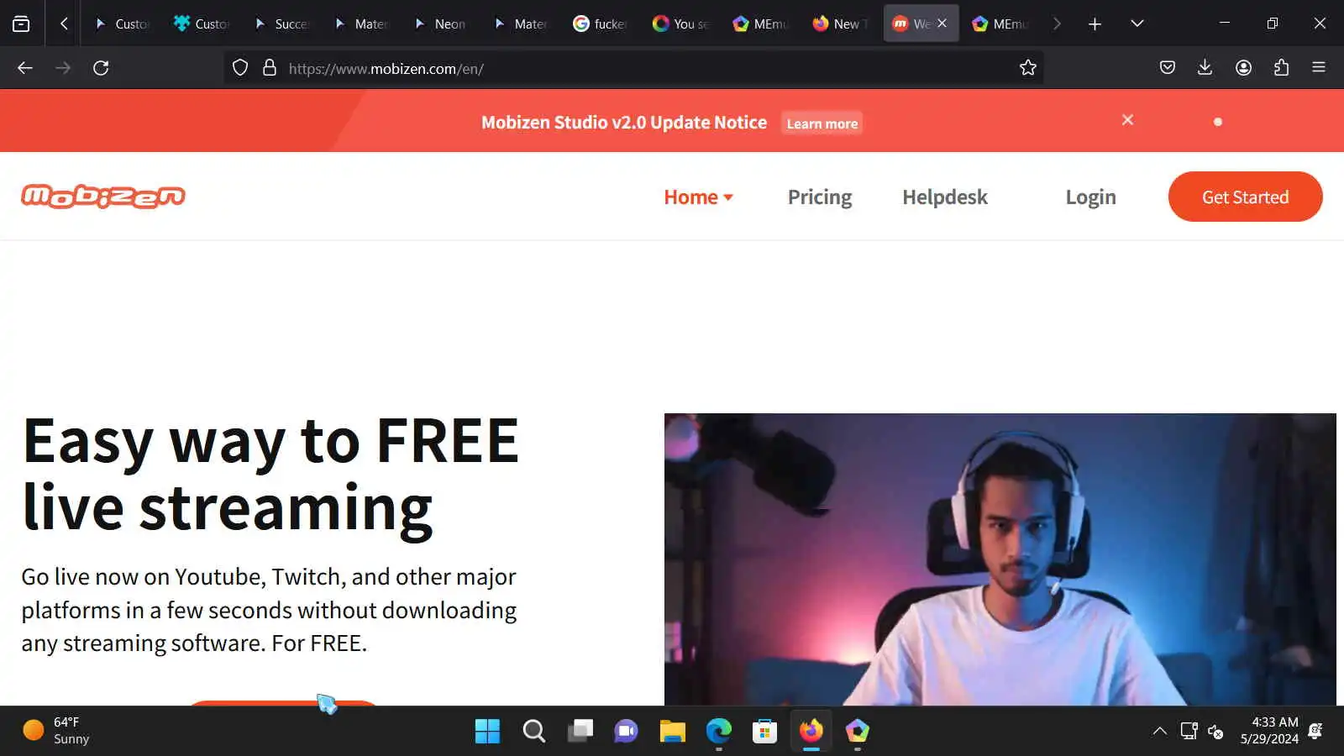Open Firefox View icon in tab bar
This screenshot has height=756, width=1344.
pos(21,24)
